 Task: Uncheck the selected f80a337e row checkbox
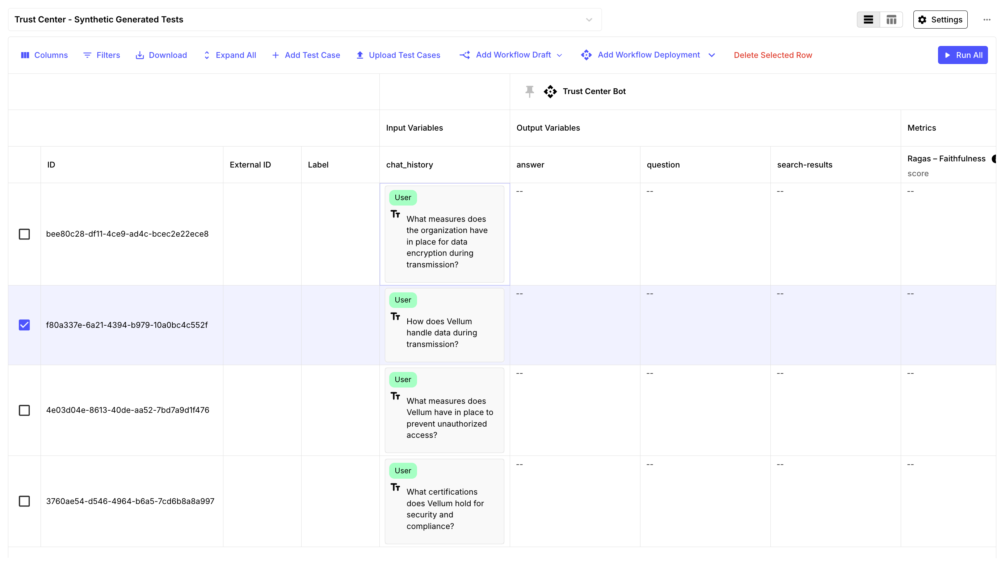(x=24, y=325)
